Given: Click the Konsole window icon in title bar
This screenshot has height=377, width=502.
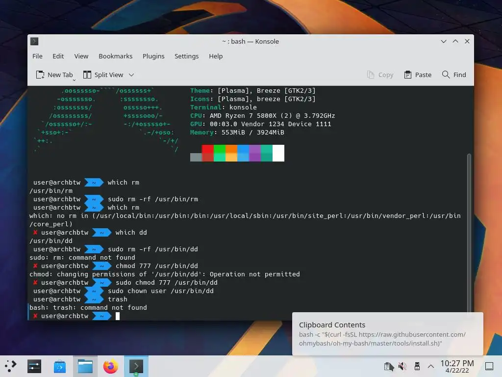Looking at the screenshot, I should click(x=34, y=41).
